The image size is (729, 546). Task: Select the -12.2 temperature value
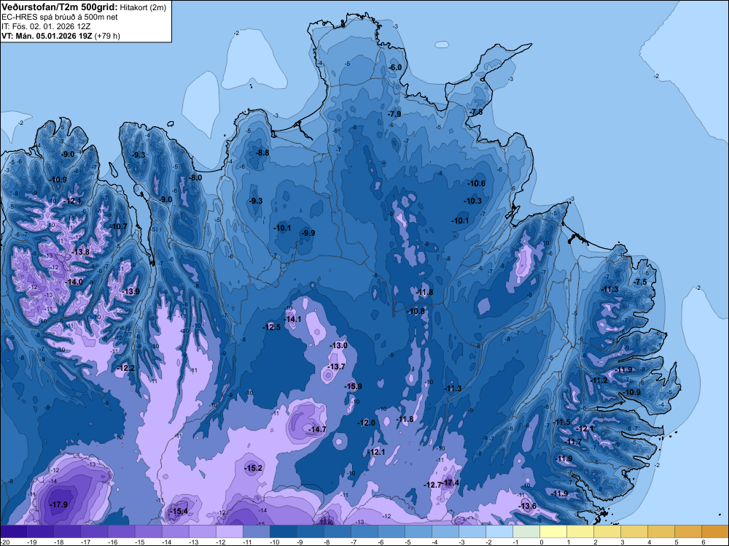(126, 368)
